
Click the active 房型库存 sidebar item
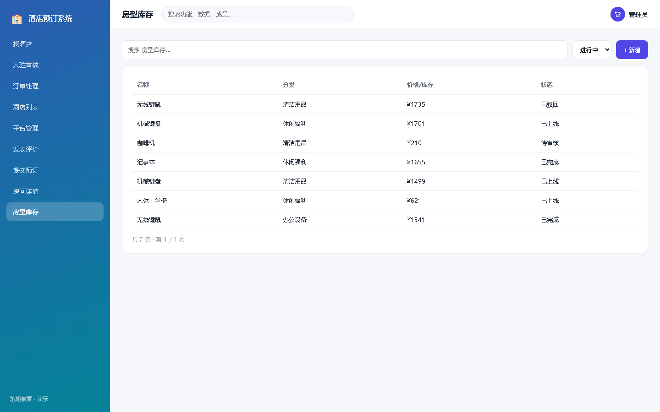[55, 212]
